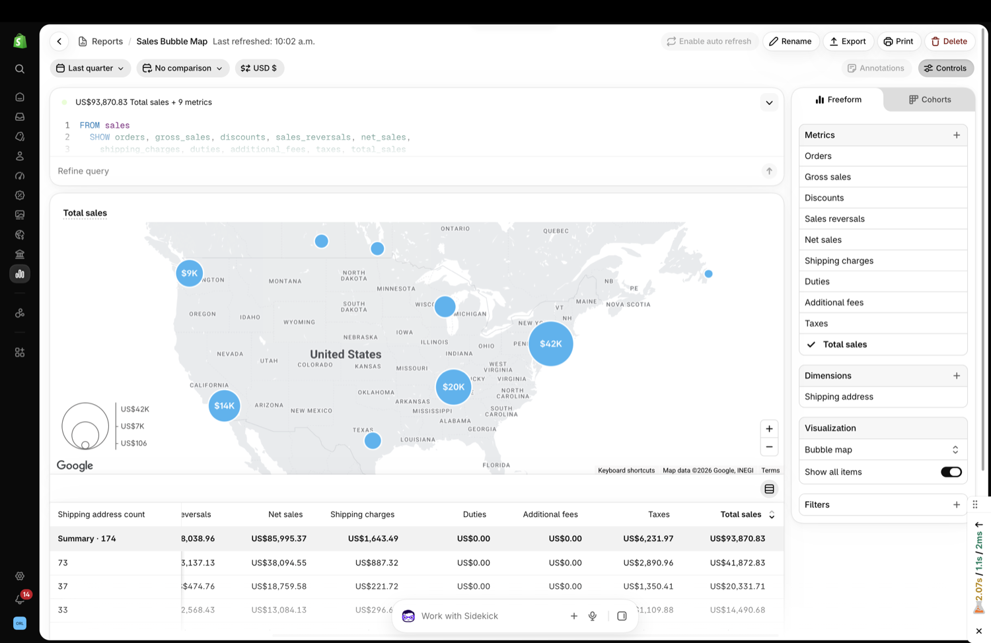Open Analytics icon in left sidebar
Image resolution: width=991 pixels, height=643 pixels.
coord(20,274)
